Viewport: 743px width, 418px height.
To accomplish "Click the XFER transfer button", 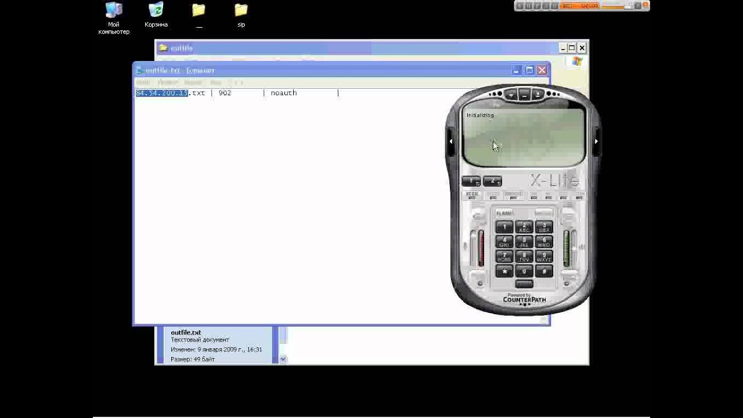I will click(x=473, y=195).
